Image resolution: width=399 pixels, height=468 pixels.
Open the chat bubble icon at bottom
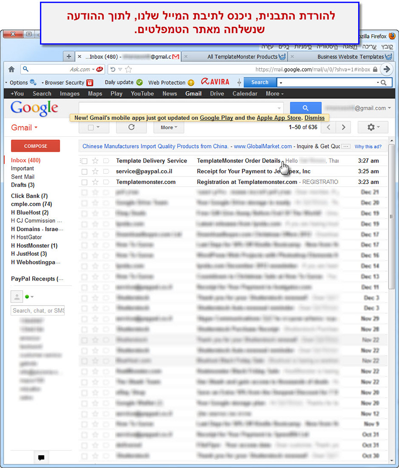tap(41, 457)
